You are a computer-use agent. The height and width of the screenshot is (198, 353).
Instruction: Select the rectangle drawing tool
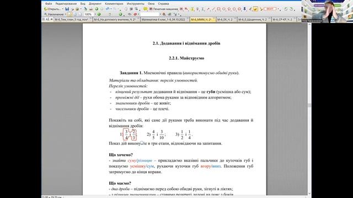[x=218, y=9]
